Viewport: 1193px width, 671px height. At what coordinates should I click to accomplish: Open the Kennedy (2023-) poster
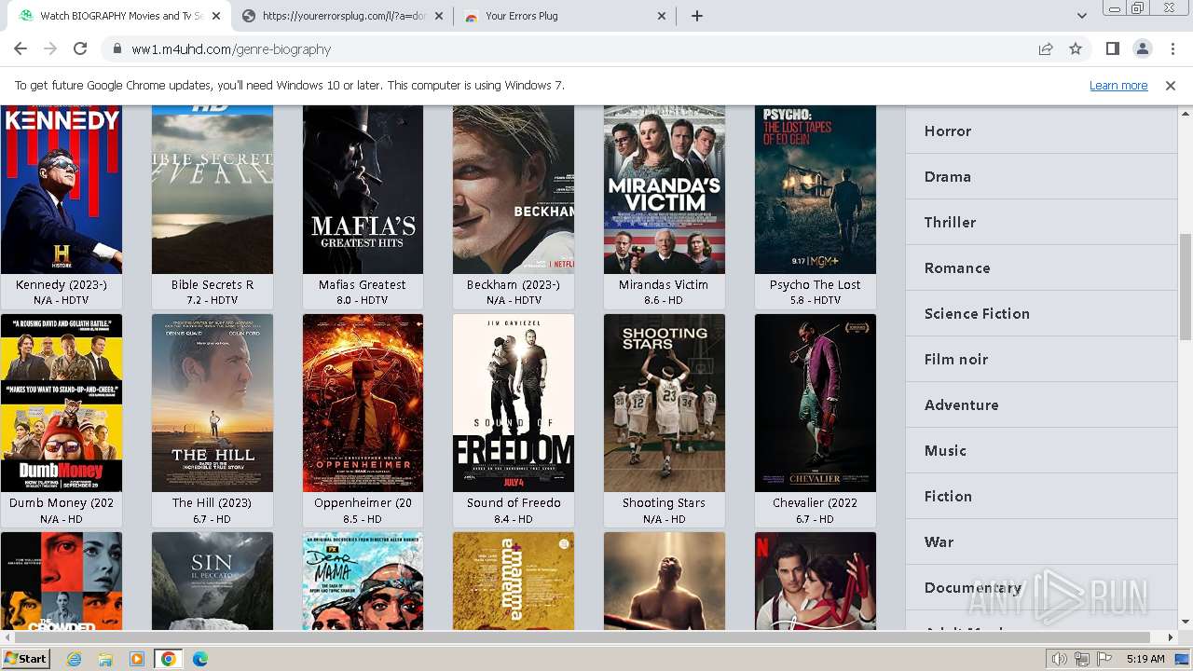tap(62, 189)
